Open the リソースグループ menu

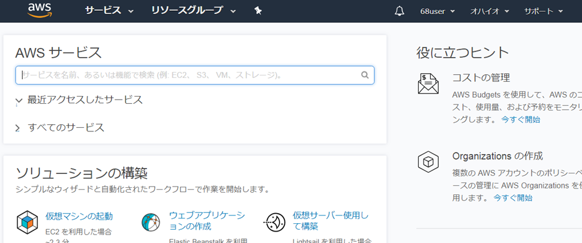coord(193,11)
